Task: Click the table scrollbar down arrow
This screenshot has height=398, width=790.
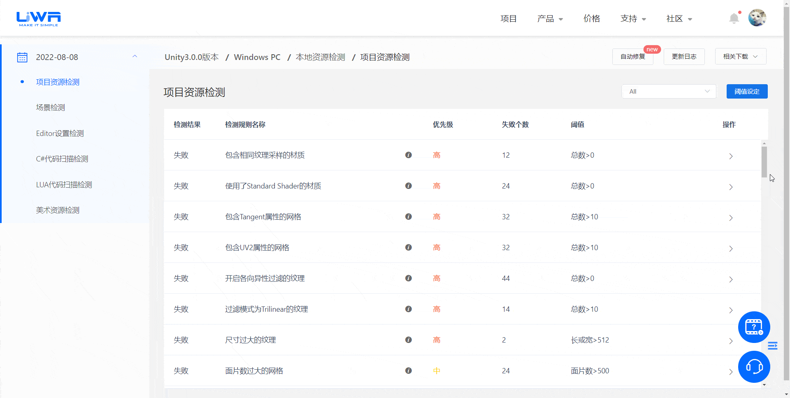Action: (764, 384)
